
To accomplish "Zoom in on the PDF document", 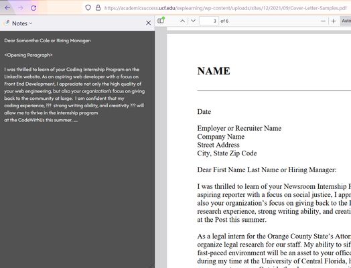I will coord(334,21).
